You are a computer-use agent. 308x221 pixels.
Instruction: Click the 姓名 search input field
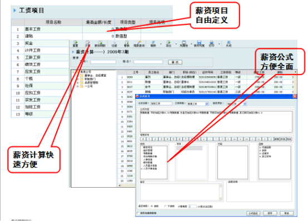148,62
